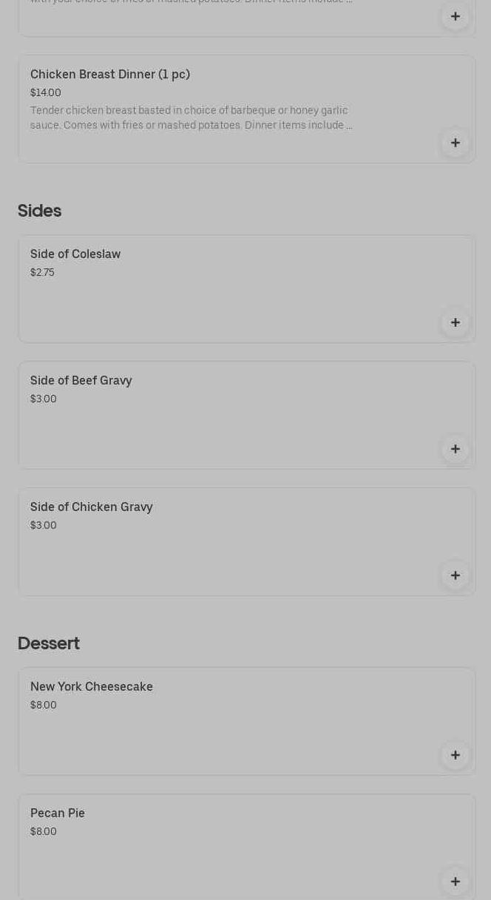Tap plus button for Side of Beef Gravy
Screen dimensions: 491x900
tap(455, 449)
